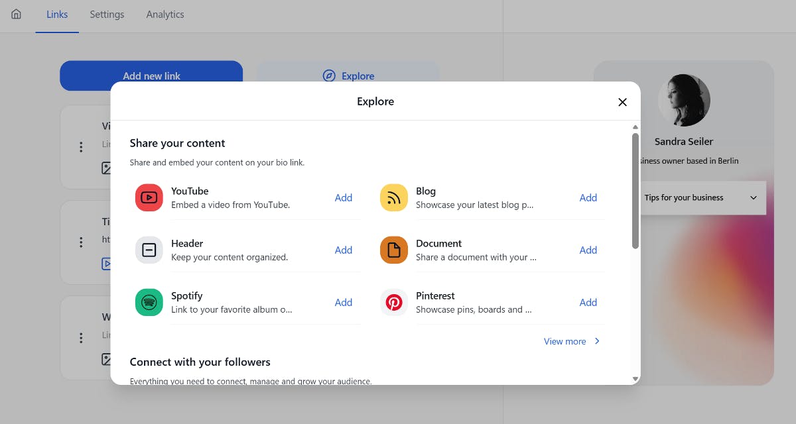Click the YouTube icon in the Explore dialog
This screenshot has height=424, width=796.
pyautogui.click(x=149, y=197)
